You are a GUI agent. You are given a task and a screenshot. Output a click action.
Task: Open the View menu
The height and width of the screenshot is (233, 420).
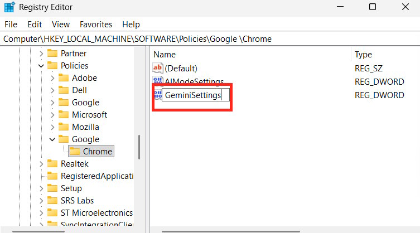[61, 25]
